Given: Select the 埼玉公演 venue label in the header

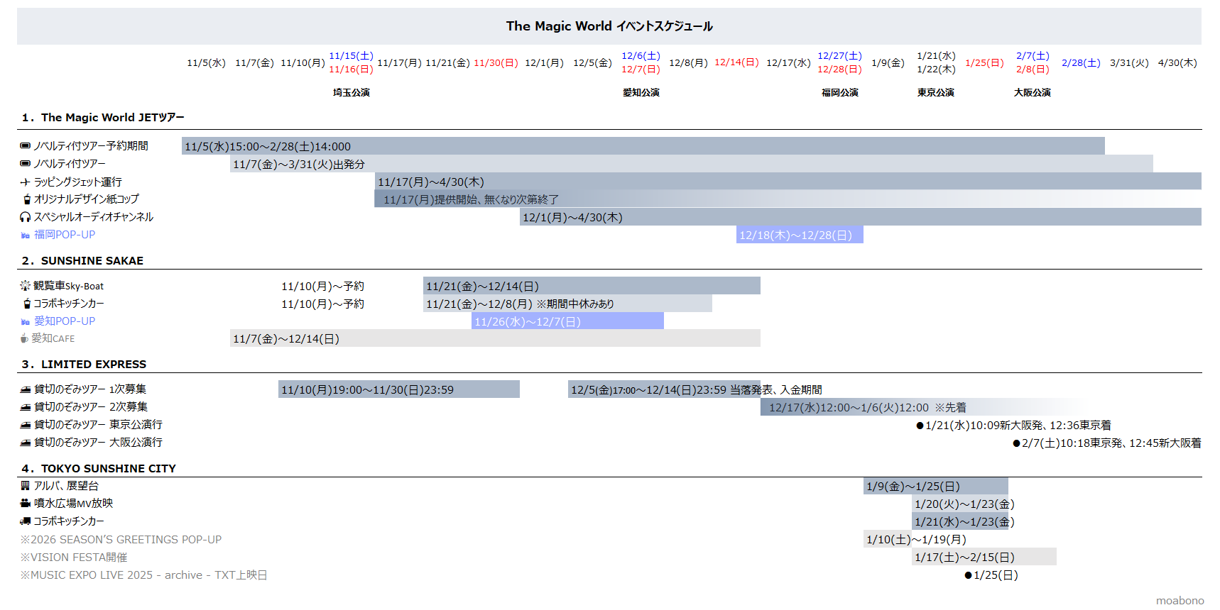Looking at the screenshot, I should click(x=352, y=93).
